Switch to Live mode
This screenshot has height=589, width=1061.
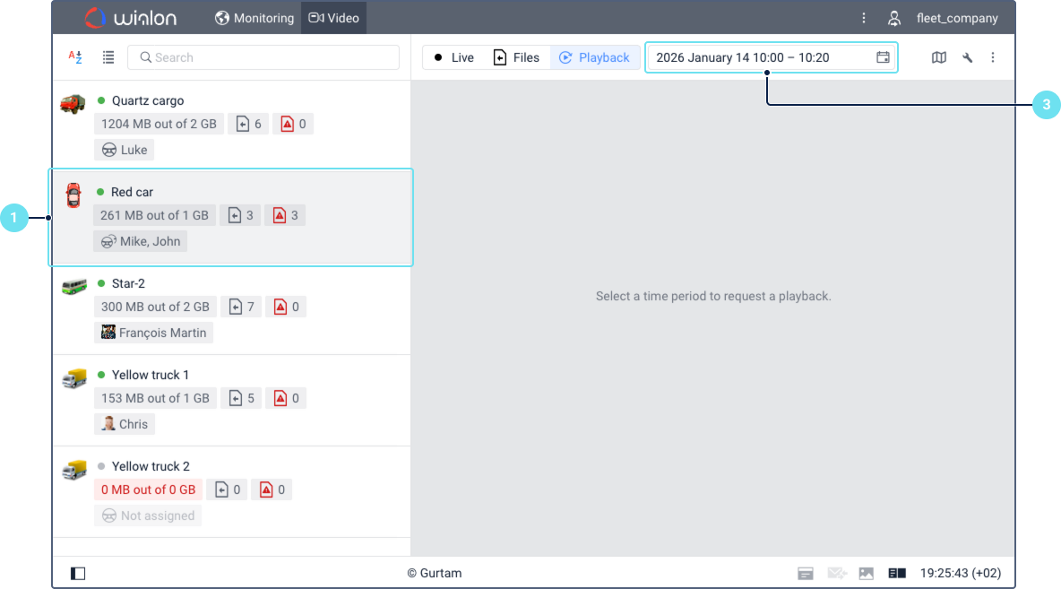[453, 57]
